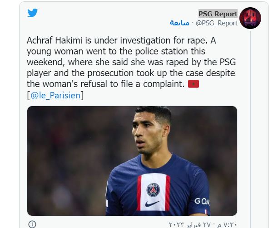Image resolution: width=273 pixels, height=228 pixels.
Task: Click the player's face in the photo
Action: click(148, 133)
